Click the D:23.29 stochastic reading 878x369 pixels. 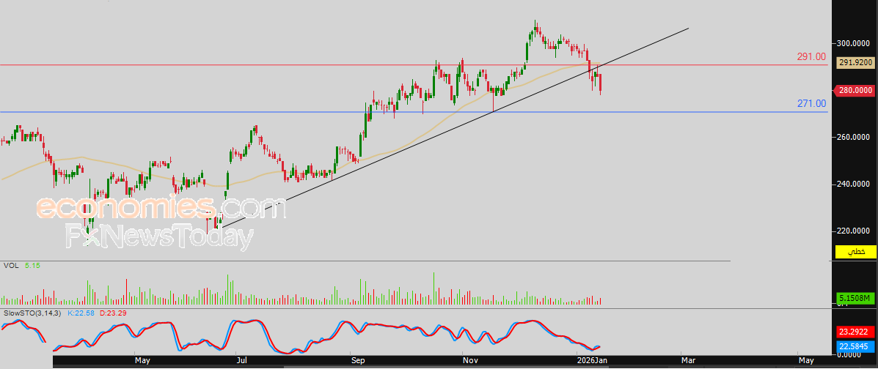click(112, 313)
